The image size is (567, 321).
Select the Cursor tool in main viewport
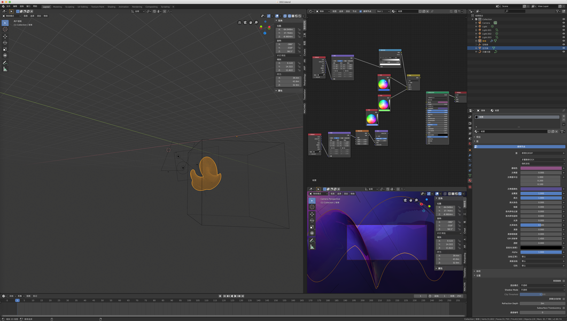coord(5,29)
